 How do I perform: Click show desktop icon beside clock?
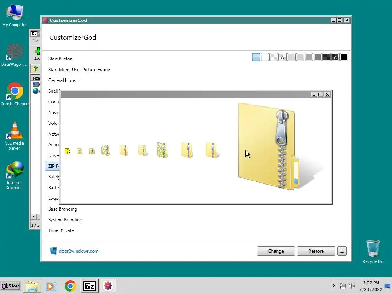point(388,286)
